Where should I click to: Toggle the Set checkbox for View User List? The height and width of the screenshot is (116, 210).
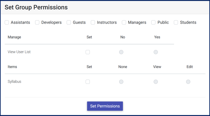88,52
